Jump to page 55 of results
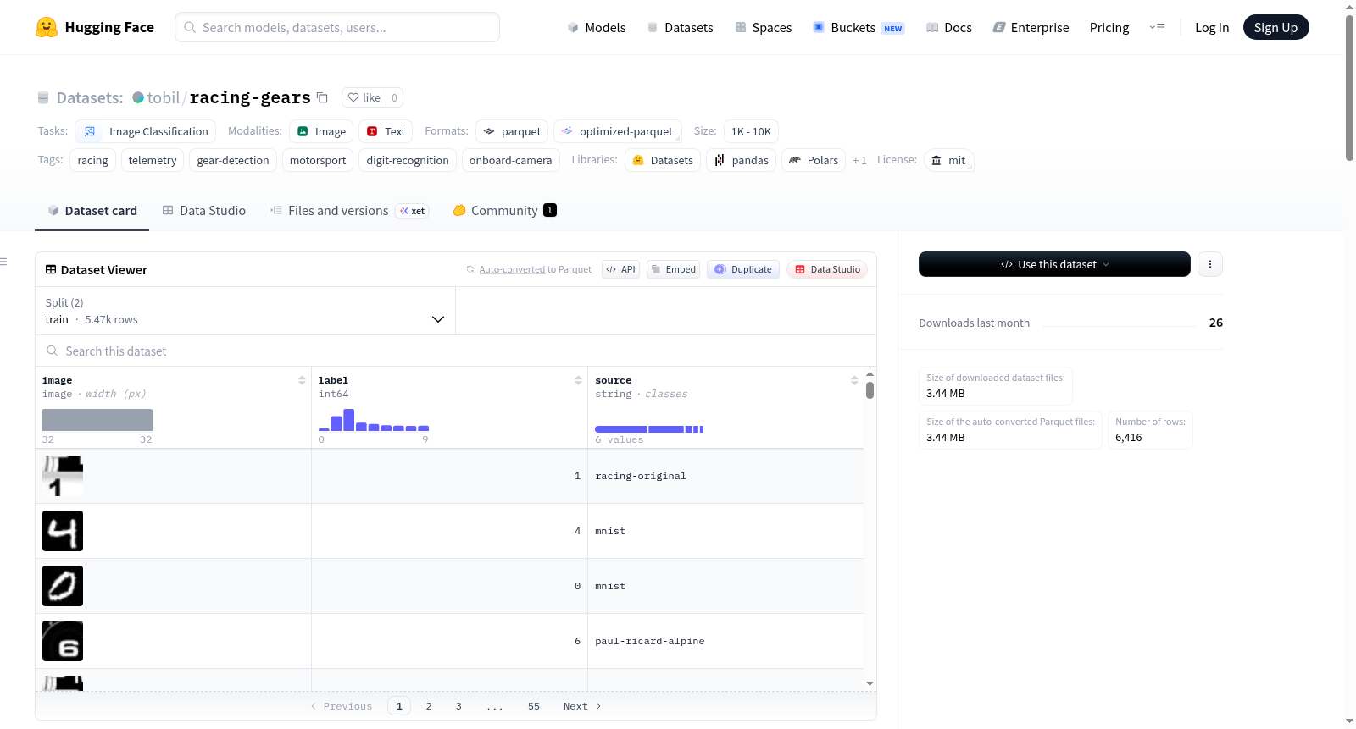Viewport: 1356px width, 729px height. click(x=534, y=706)
